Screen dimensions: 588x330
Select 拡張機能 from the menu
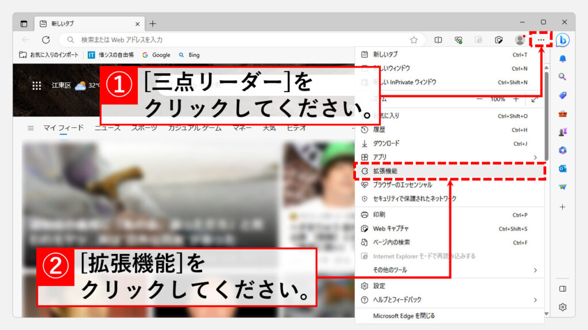(385, 171)
